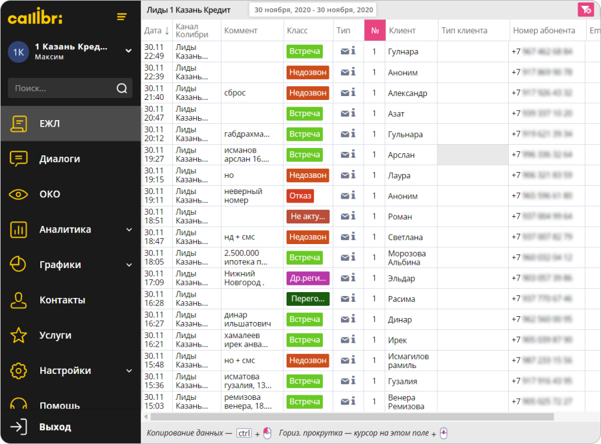Click the Выход logout button
Image resolution: width=601 pixels, height=444 pixels.
55,427
